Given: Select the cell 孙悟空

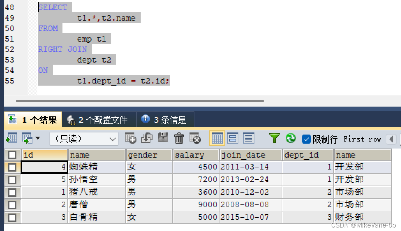Looking at the screenshot, I should [97, 180].
